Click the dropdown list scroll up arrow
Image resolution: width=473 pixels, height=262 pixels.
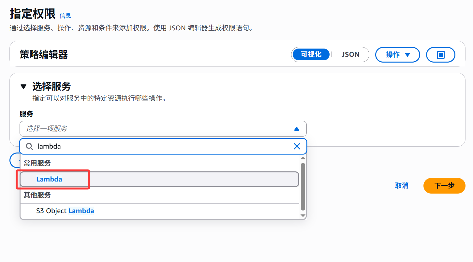tap(303, 158)
